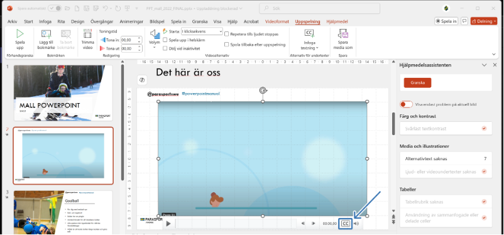Switch to the Videoformat tab
The width and height of the screenshot is (504, 235).
click(277, 21)
